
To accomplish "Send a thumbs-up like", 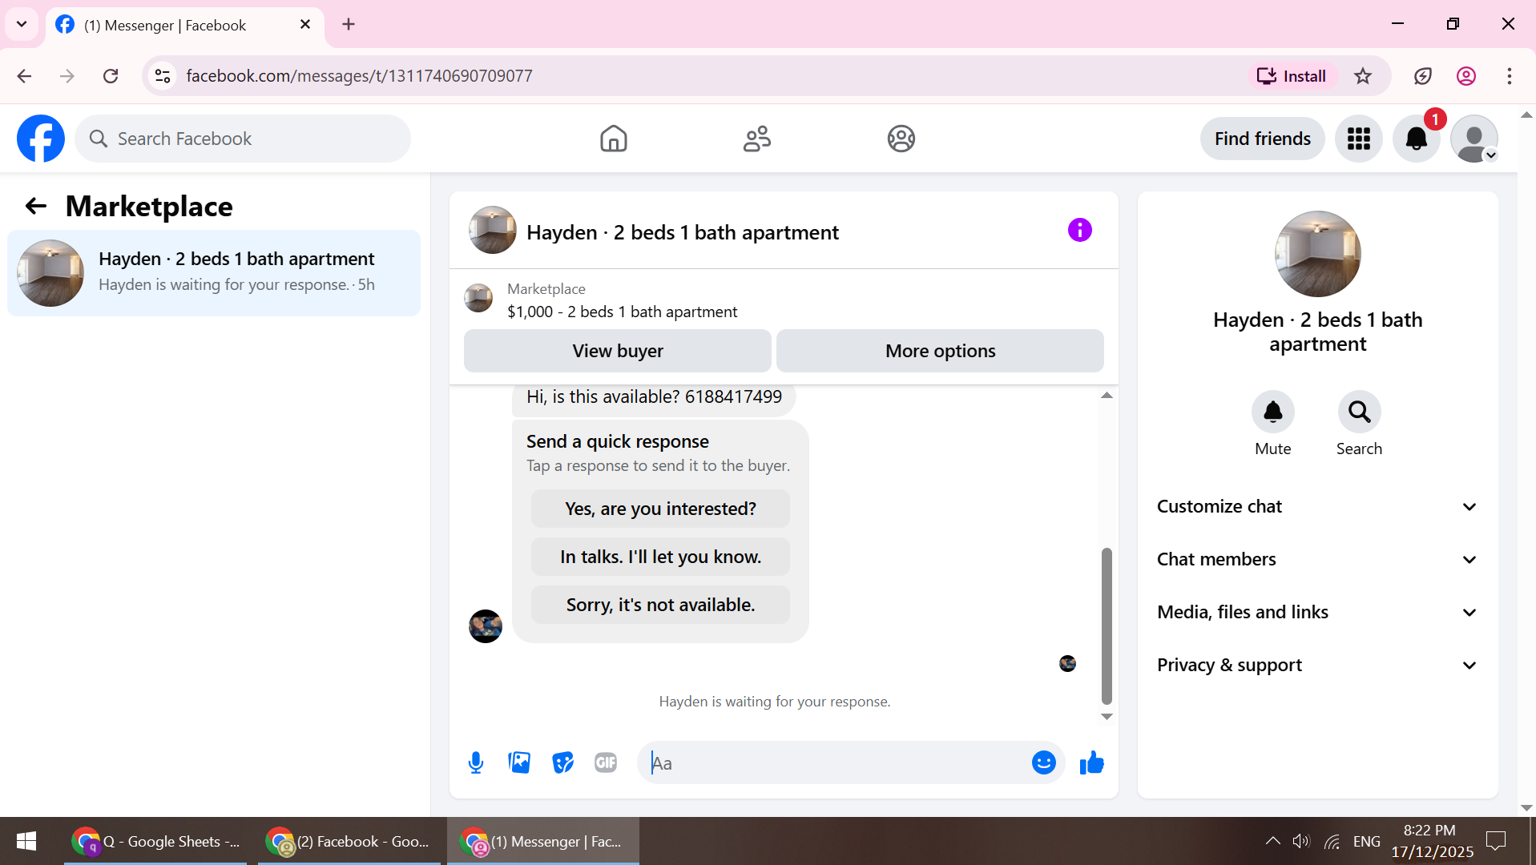I will [x=1092, y=762].
